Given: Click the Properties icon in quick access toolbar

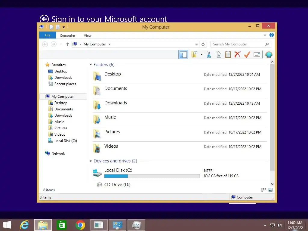Looking at the screenshot, I should [51, 27].
